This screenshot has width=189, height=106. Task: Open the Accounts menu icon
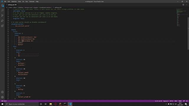tap(2, 92)
